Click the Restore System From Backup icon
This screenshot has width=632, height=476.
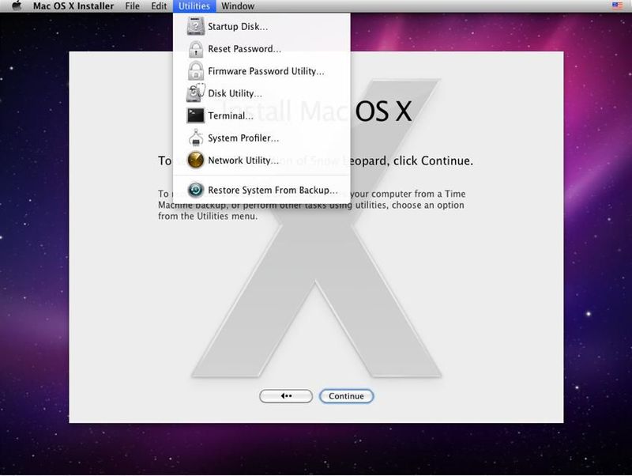(195, 190)
